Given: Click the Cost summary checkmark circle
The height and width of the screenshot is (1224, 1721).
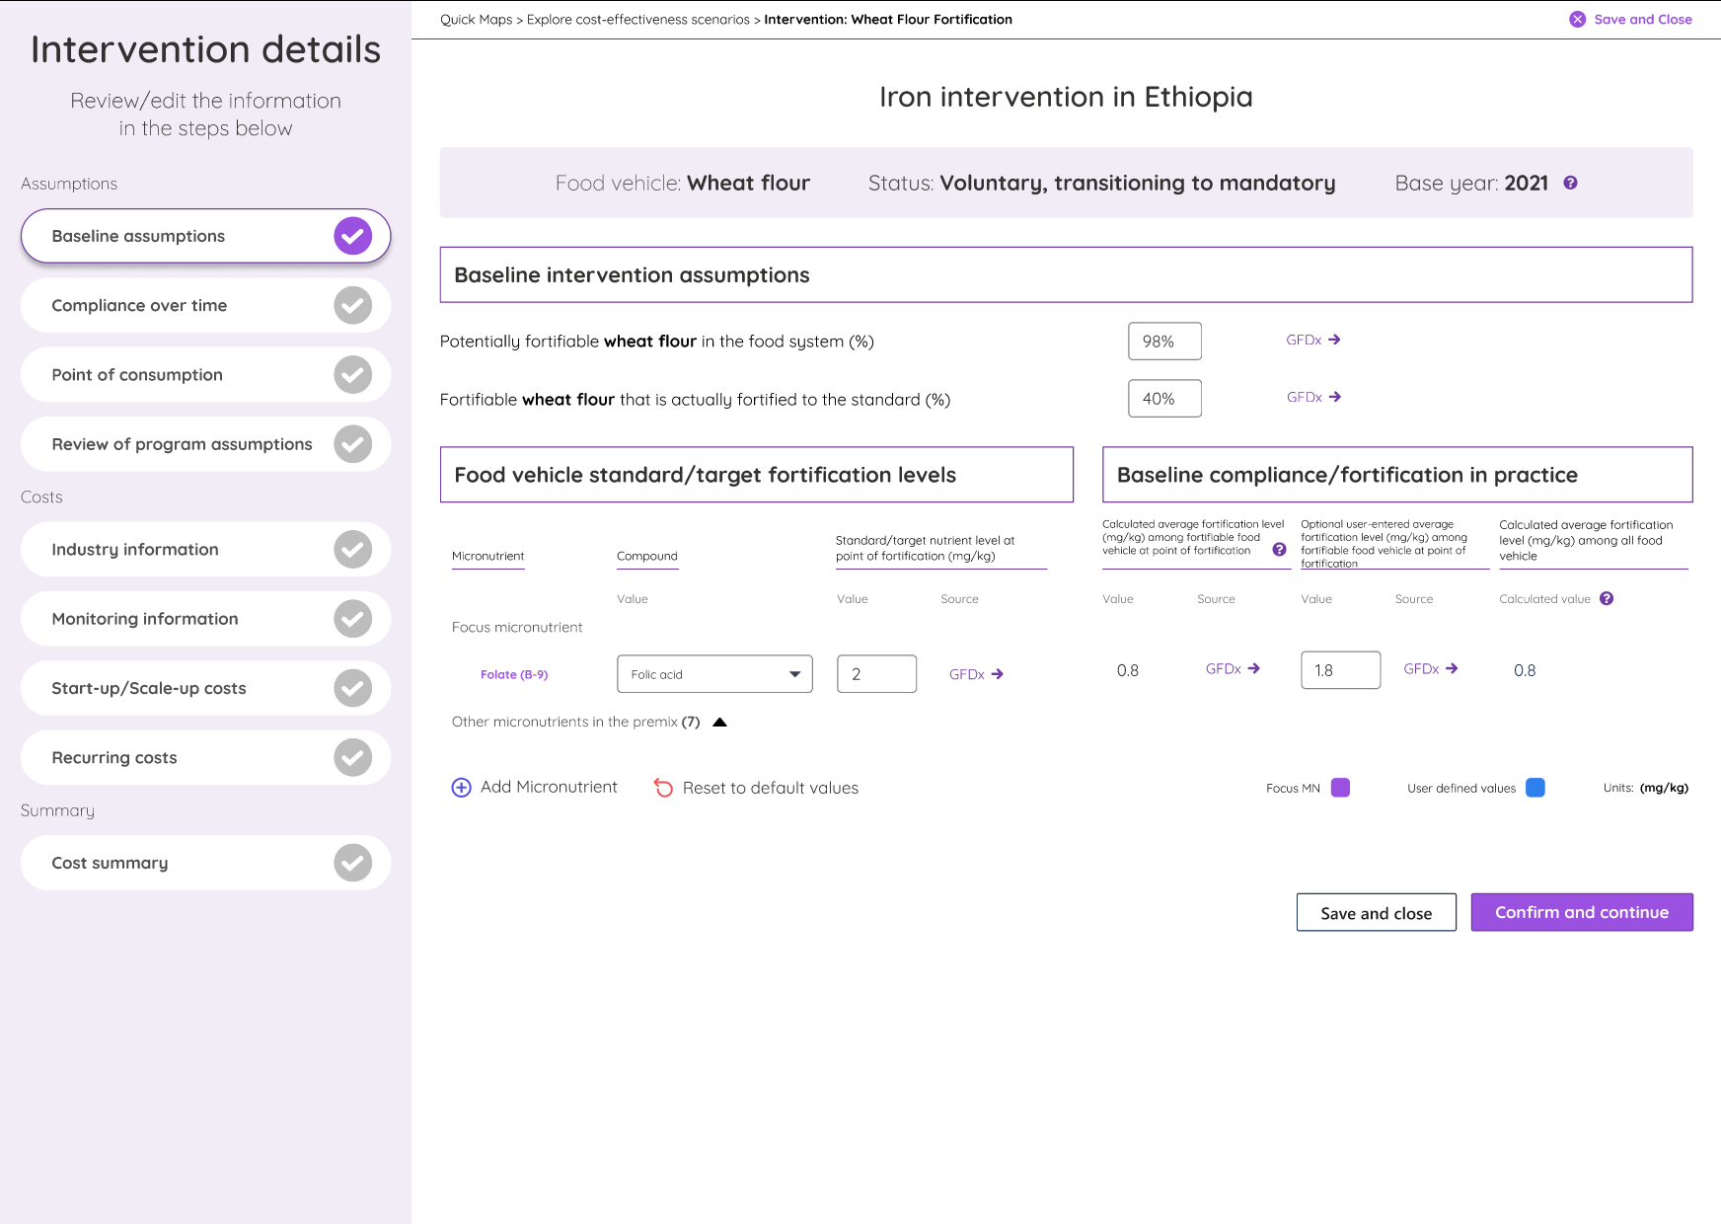Looking at the screenshot, I should point(352,862).
